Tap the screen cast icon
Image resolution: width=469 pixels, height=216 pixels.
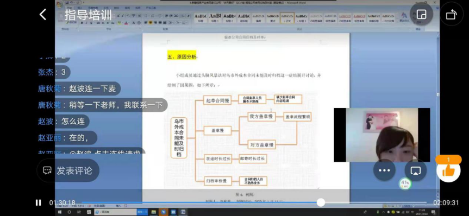(x=415, y=170)
